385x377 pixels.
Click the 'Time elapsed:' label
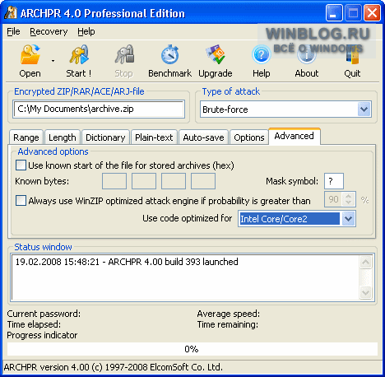pos(34,324)
